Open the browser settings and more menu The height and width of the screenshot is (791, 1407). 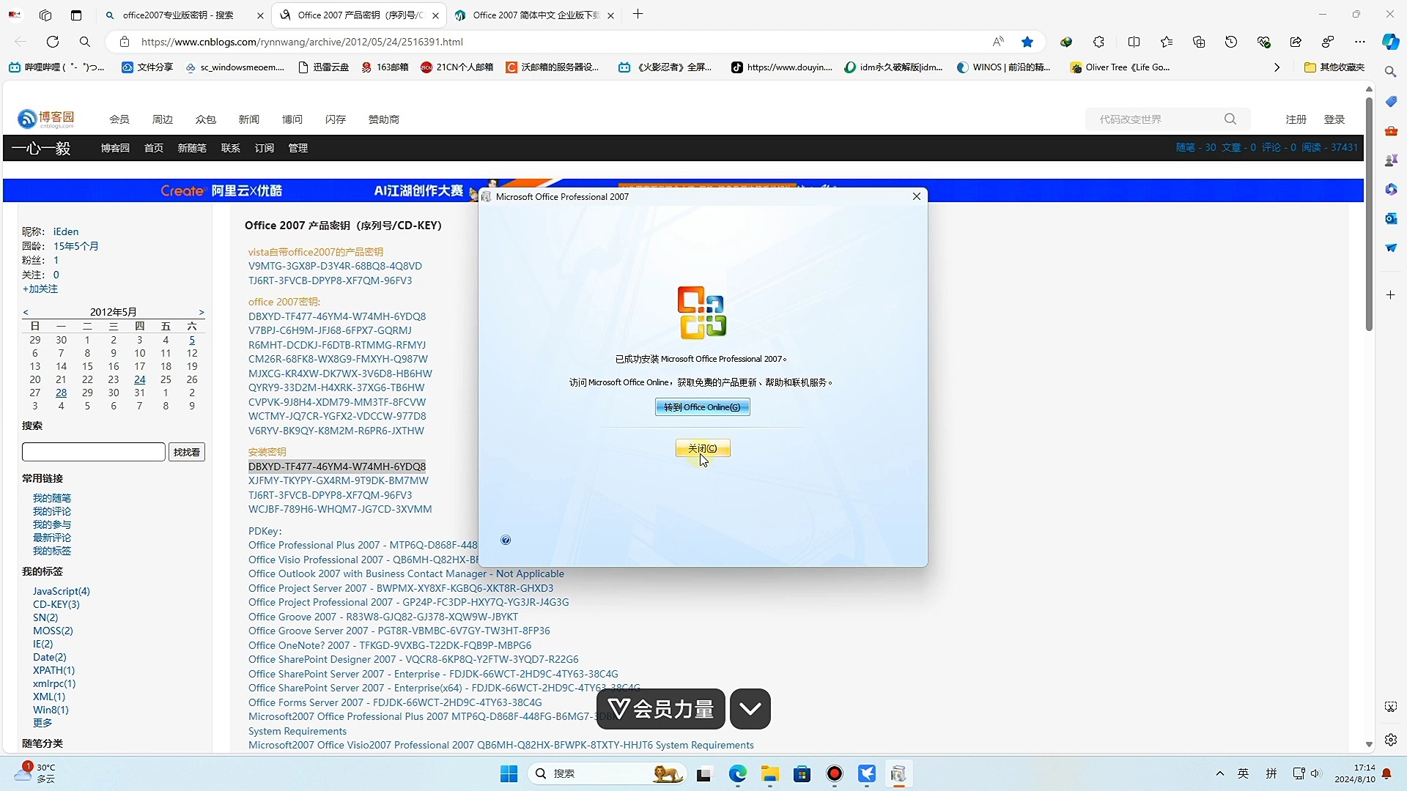(x=1360, y=42)
